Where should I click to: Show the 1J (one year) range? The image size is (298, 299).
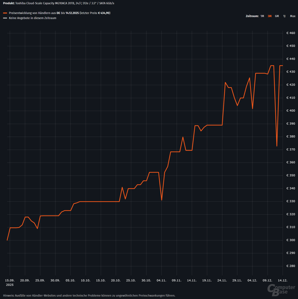284,16
